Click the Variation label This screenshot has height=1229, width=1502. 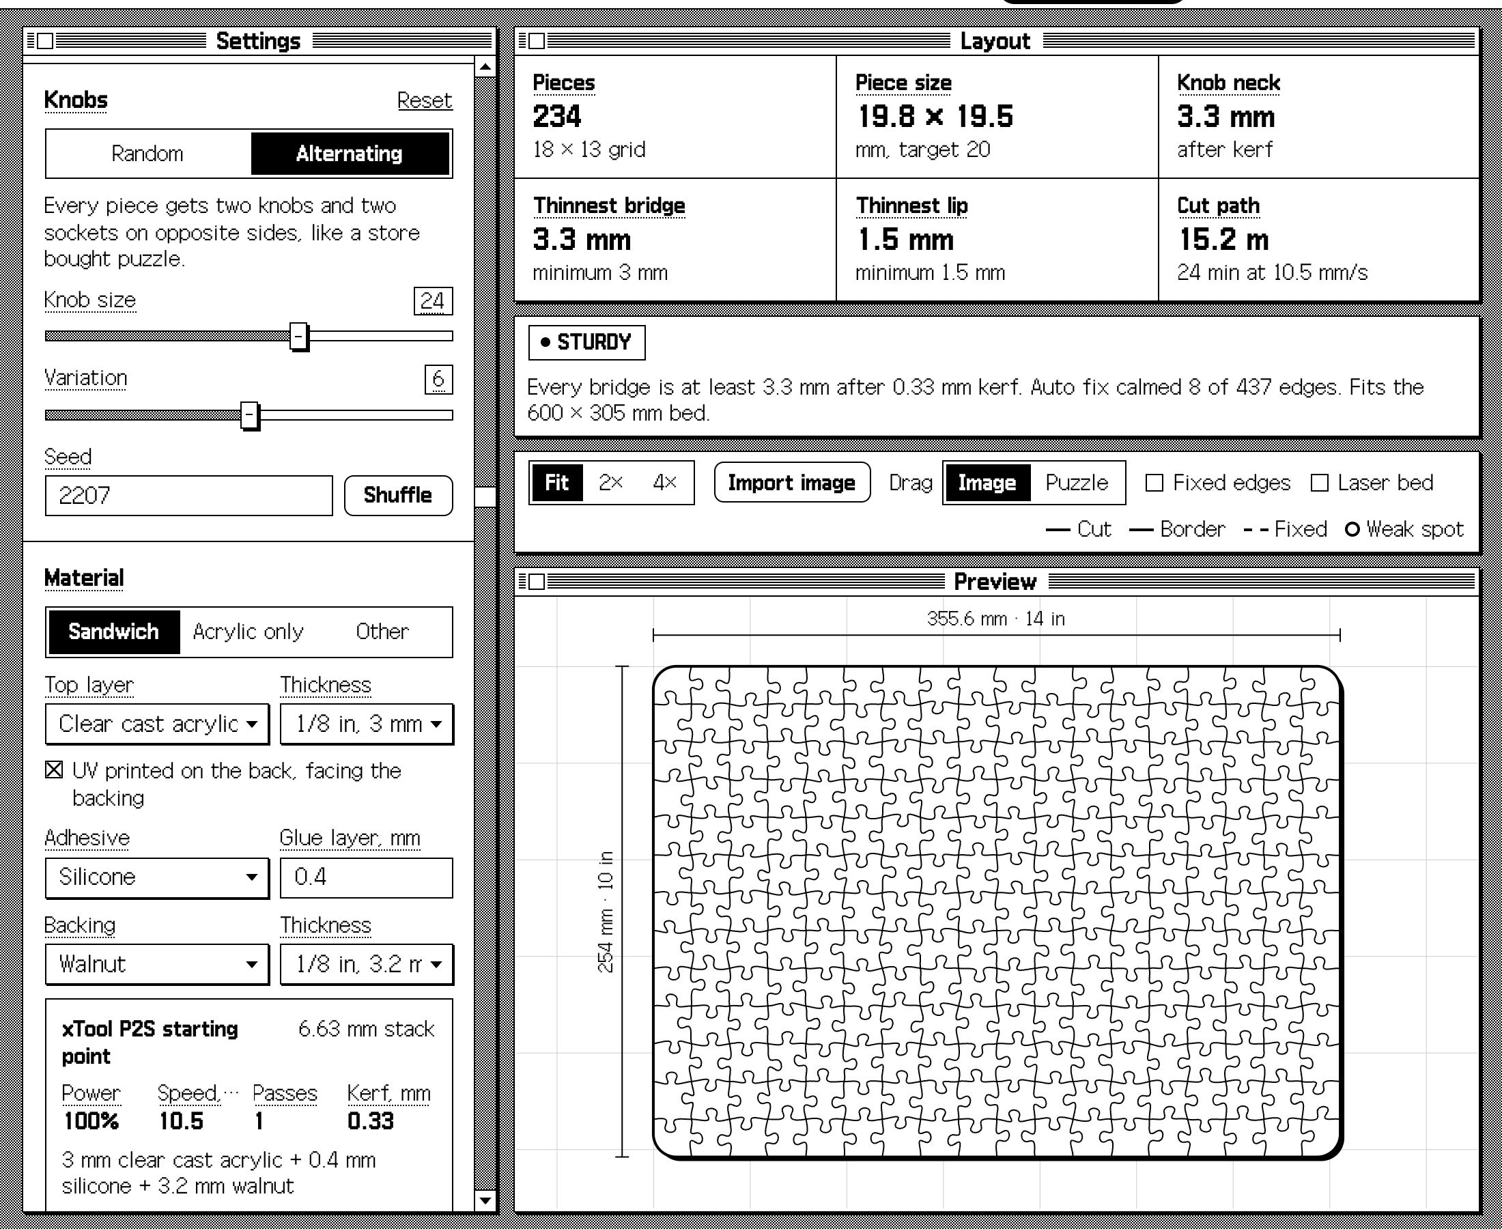pos(85,378)
